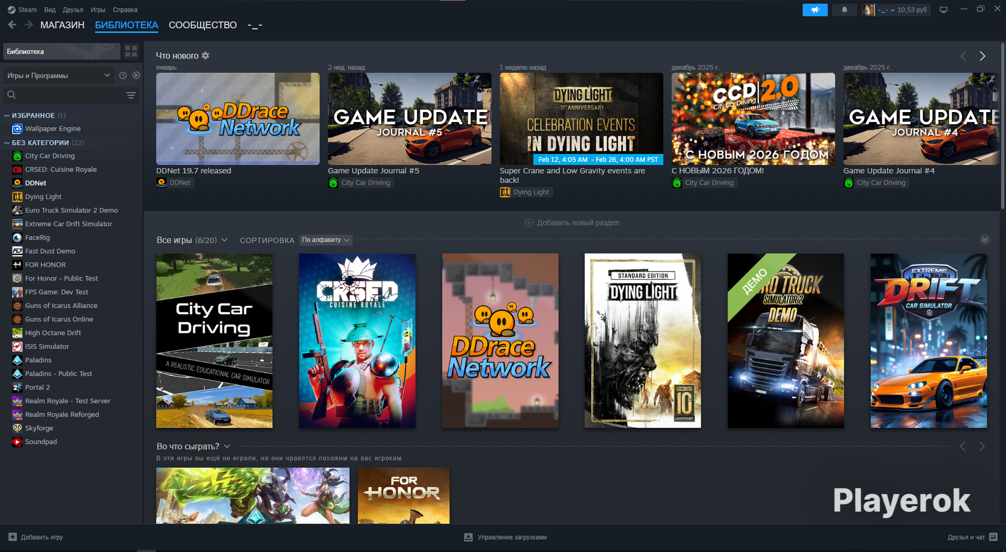This screenshot has width=1006, height=552.
Task: Open the Euro Truck Simulator 2 Demo cover
Action: [x=786, y=341]
